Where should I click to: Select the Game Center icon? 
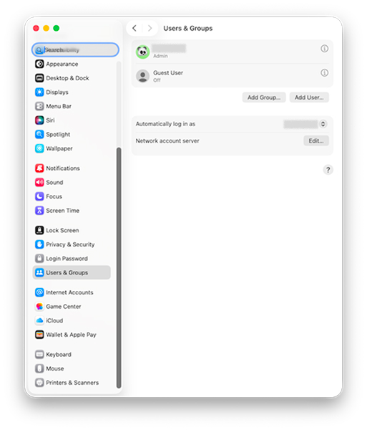39,306
